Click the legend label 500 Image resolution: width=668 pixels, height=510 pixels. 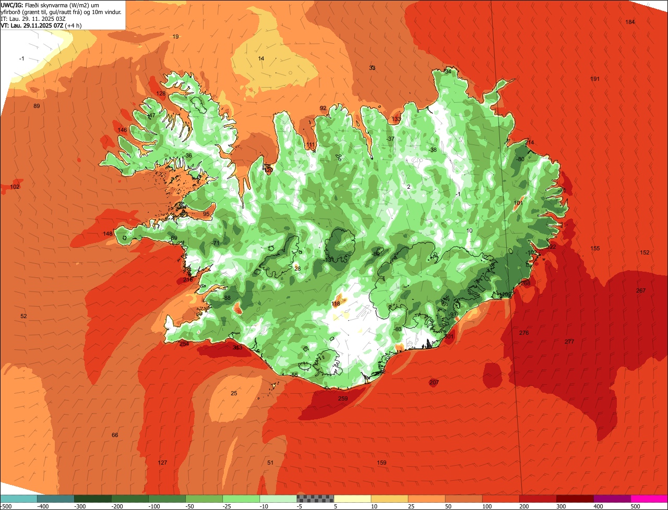pos(635,506)
